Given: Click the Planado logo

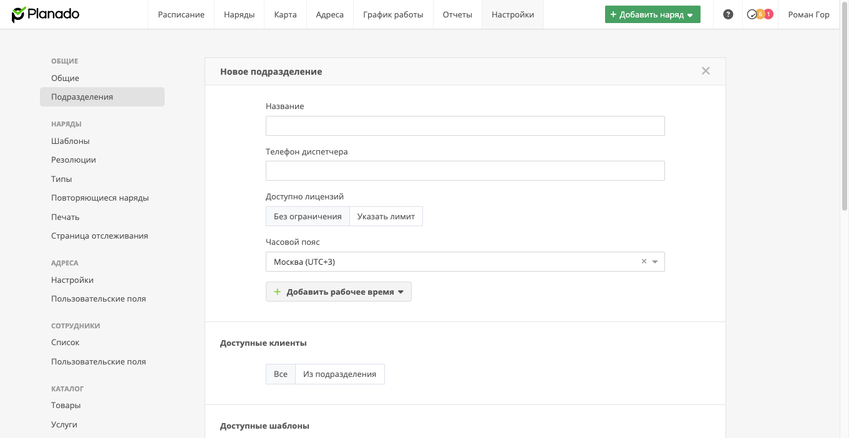Looking at the screenshot, I should pyautogui.click(x=46, y=14).
